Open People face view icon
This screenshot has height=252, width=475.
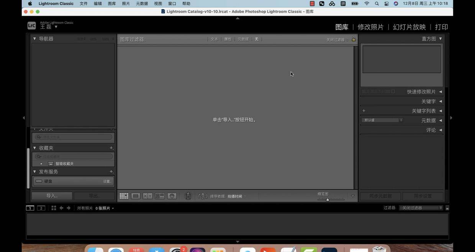pyautogui.click(x=172, y=196)
